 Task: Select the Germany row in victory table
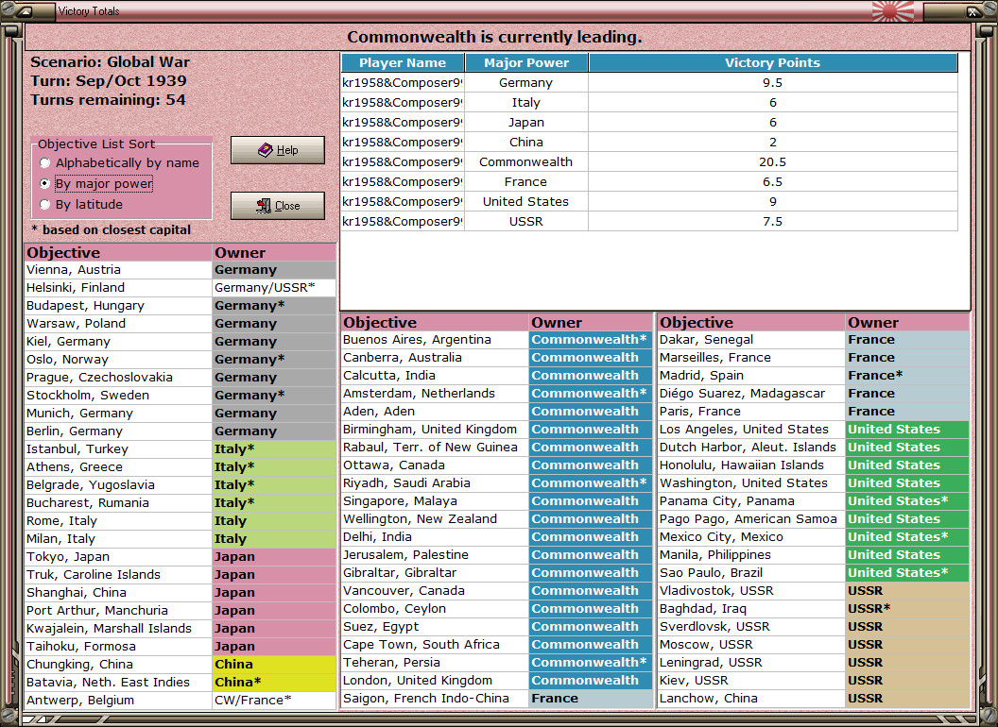[x=649, y=83]
